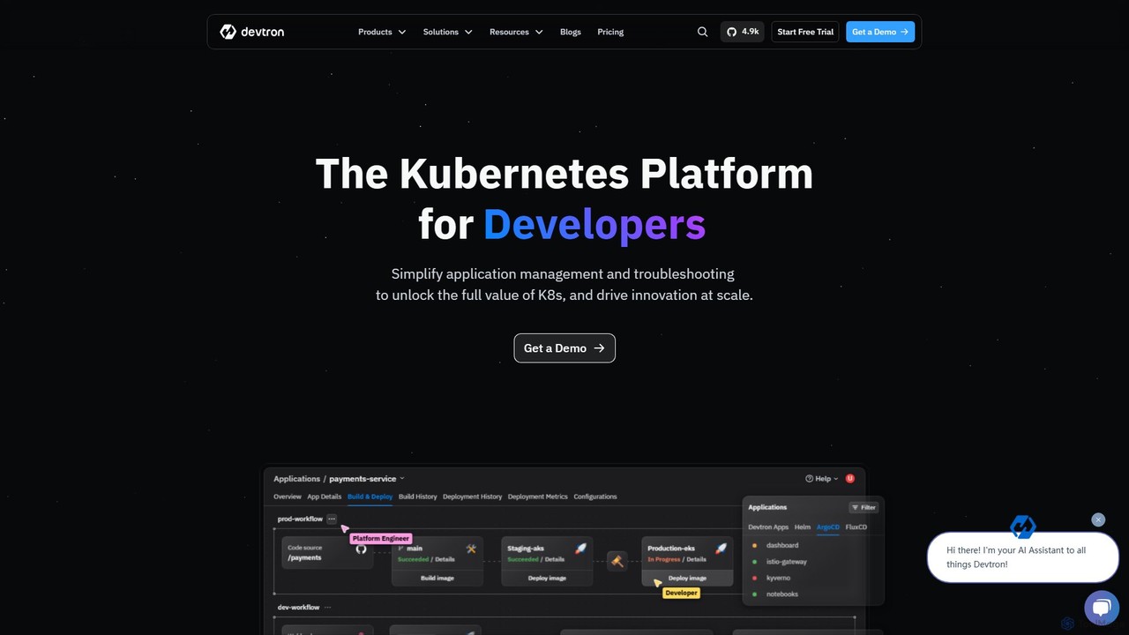Click the red user avatar beside Help
The height and width of the screenshot is (635, 1129).
(x=850, y=478)
